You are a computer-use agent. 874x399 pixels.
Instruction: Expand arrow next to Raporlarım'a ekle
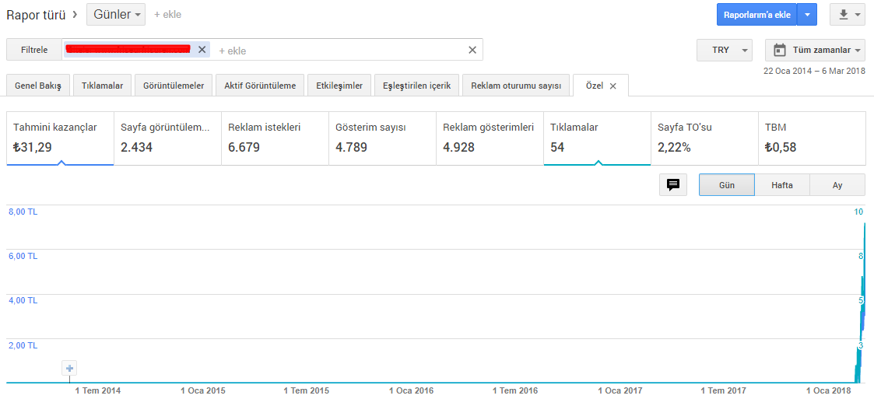pos(807,15)
